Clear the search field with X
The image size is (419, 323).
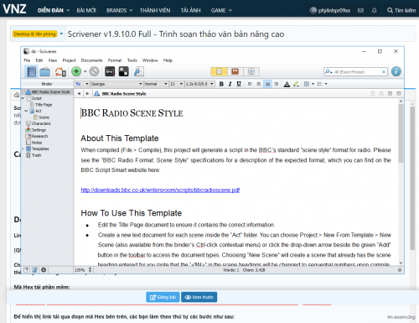coord(384,72)
